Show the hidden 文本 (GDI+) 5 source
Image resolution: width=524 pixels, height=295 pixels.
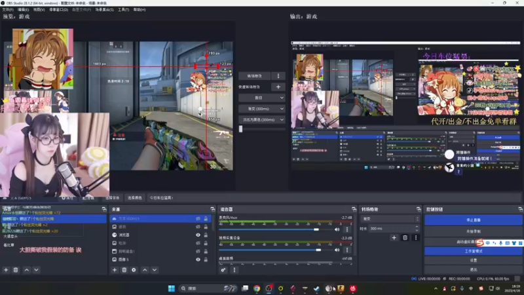point(198,219)
